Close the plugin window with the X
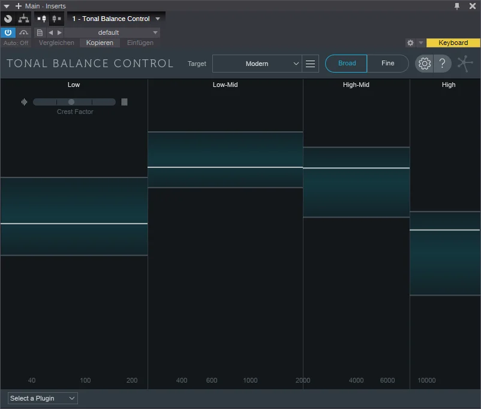The height and width of the screenshot is (409, 481). pyautogui.click(x=473, y=6)
